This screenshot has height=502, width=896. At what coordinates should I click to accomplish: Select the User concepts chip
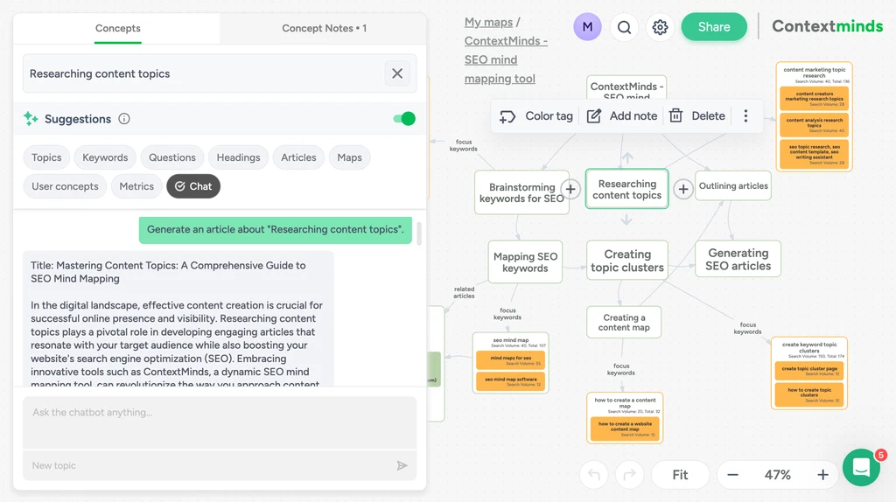click(65, 186)
